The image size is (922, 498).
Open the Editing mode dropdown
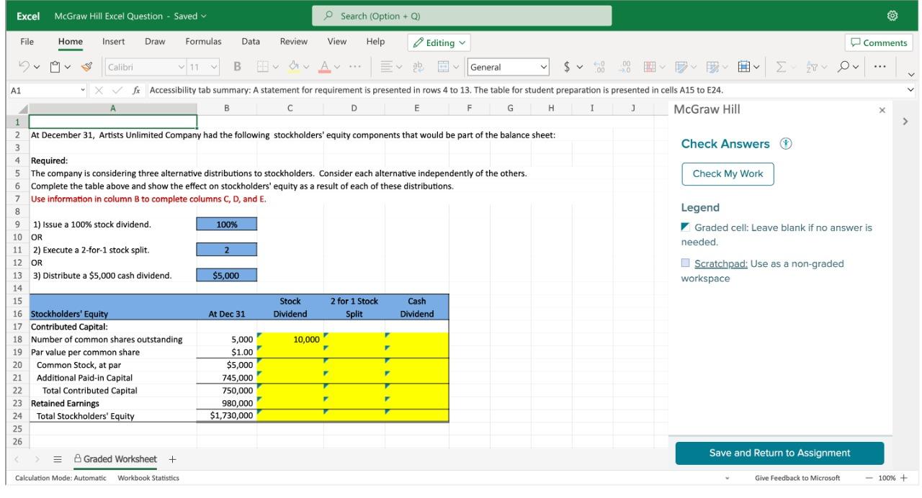(439, 42)
